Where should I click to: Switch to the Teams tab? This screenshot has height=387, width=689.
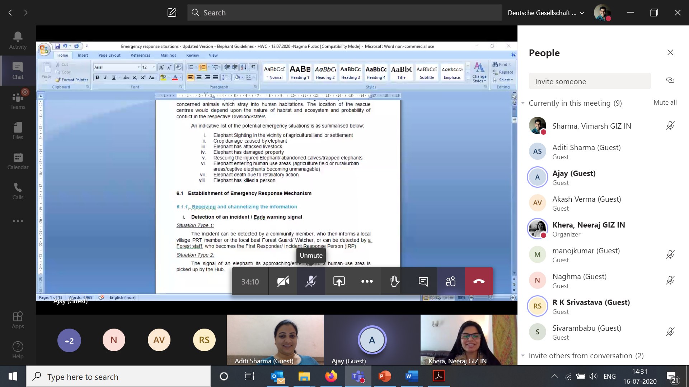18,101
